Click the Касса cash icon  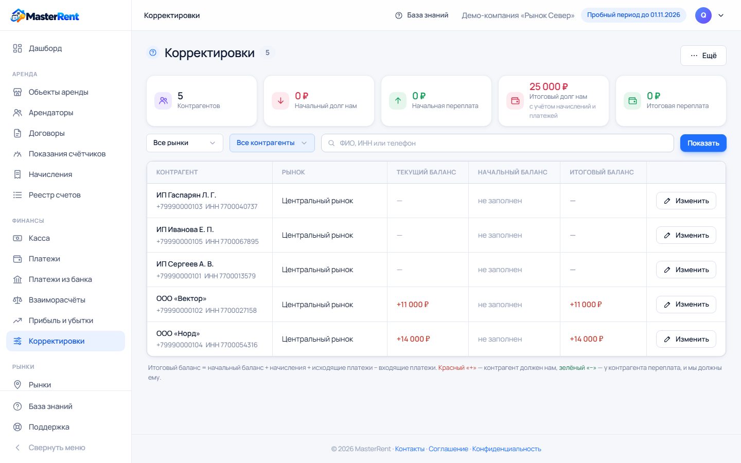[17, 238]
